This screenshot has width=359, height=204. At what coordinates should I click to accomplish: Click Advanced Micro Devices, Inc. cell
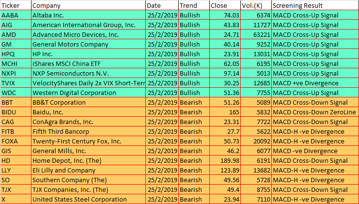(88, 34)
